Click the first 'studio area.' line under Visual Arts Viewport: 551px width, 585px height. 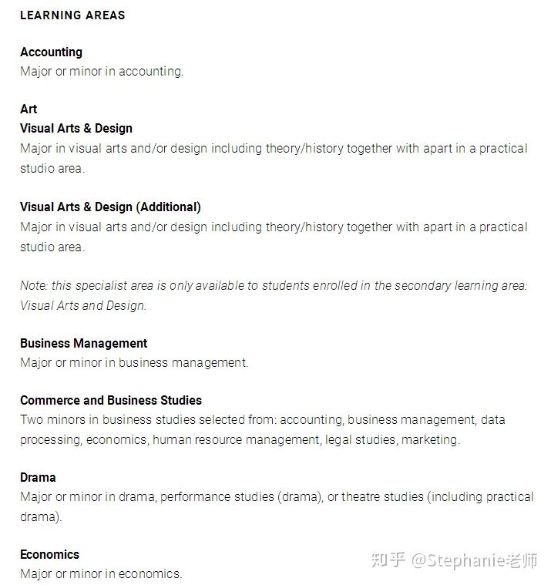tap(52, 169)
